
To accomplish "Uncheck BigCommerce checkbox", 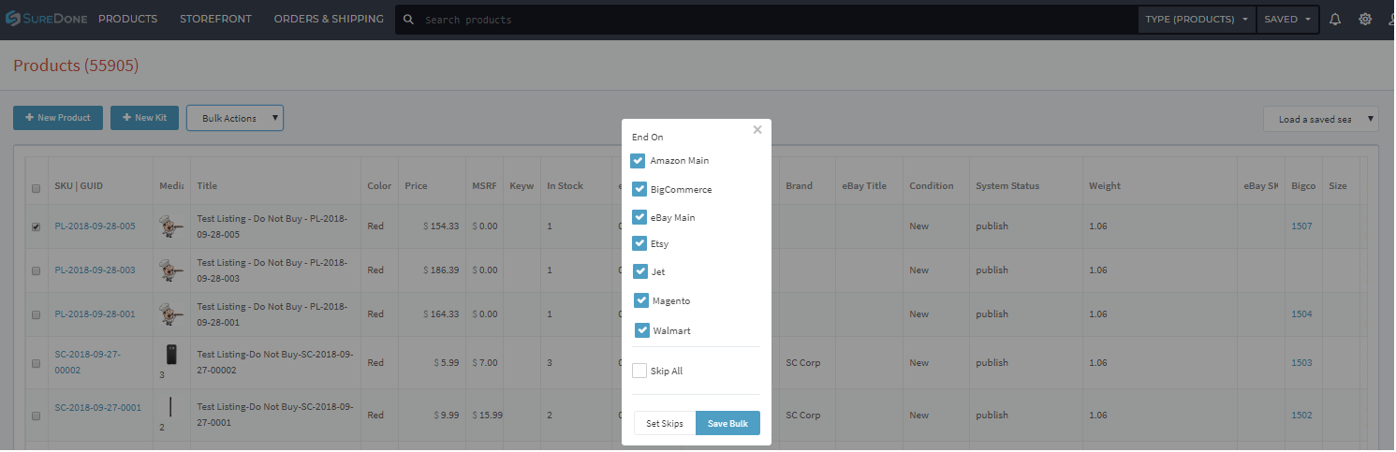I will coord(639,189).
